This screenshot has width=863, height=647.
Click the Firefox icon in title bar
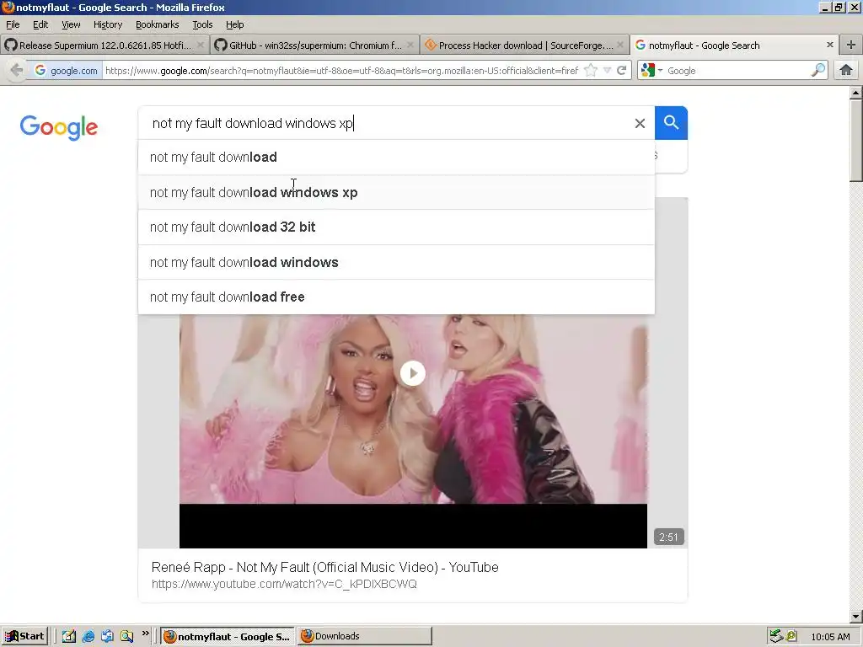click(8, 7)
